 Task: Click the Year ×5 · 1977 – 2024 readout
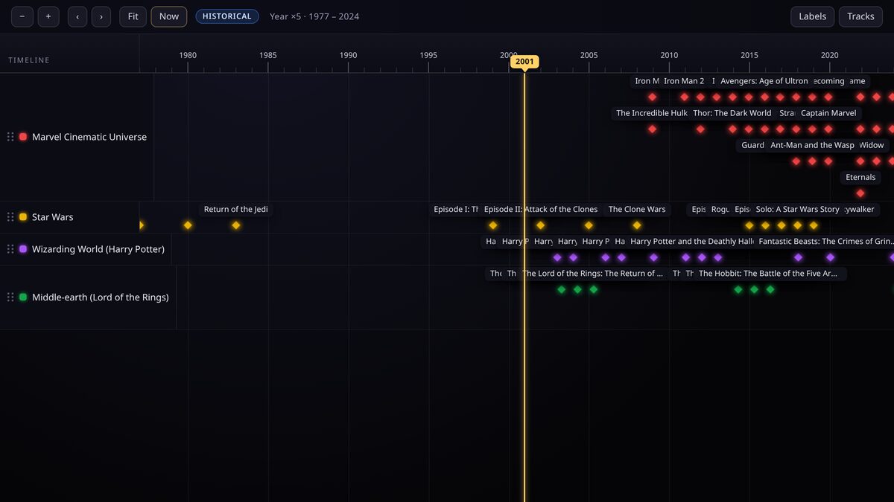click(314, 16)
